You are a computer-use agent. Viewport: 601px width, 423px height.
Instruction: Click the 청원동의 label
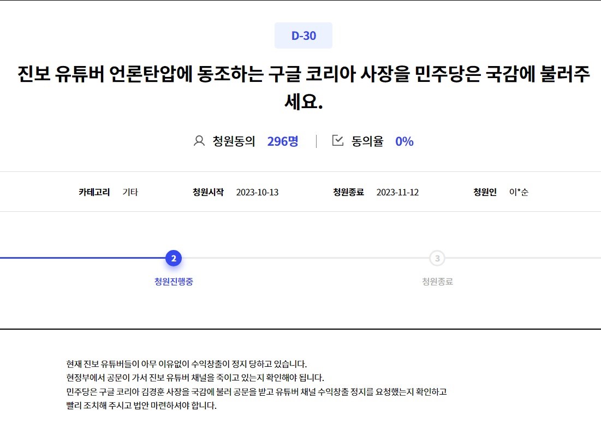click(234, 141)
